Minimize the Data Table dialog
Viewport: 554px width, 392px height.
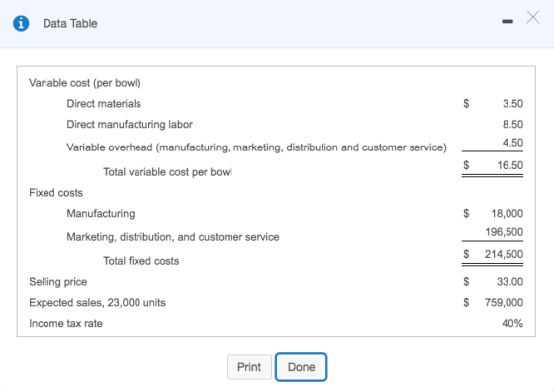point(508,22)
